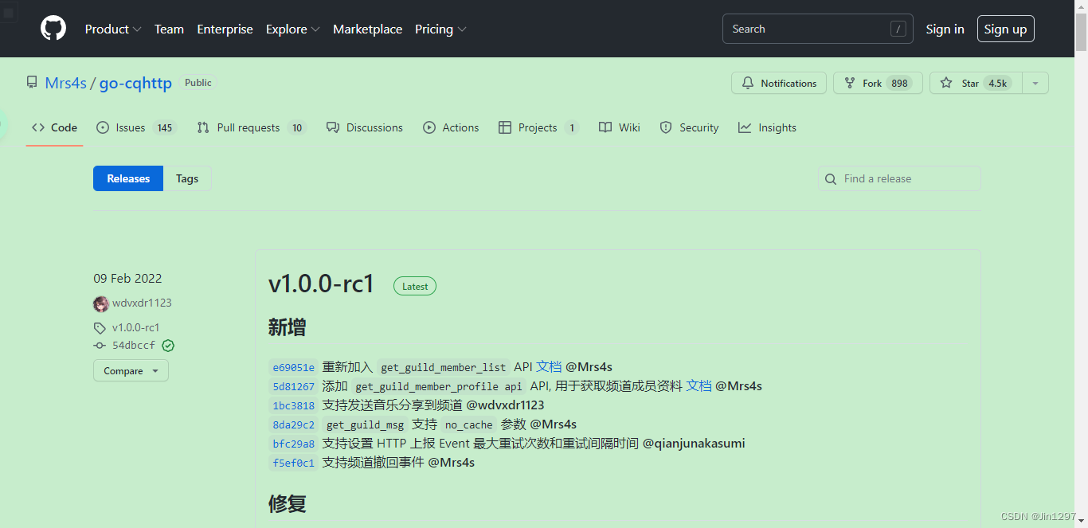Open the Compare dropdown
The height and width of the screenshot is (528, 1088).
pos(131,370)
